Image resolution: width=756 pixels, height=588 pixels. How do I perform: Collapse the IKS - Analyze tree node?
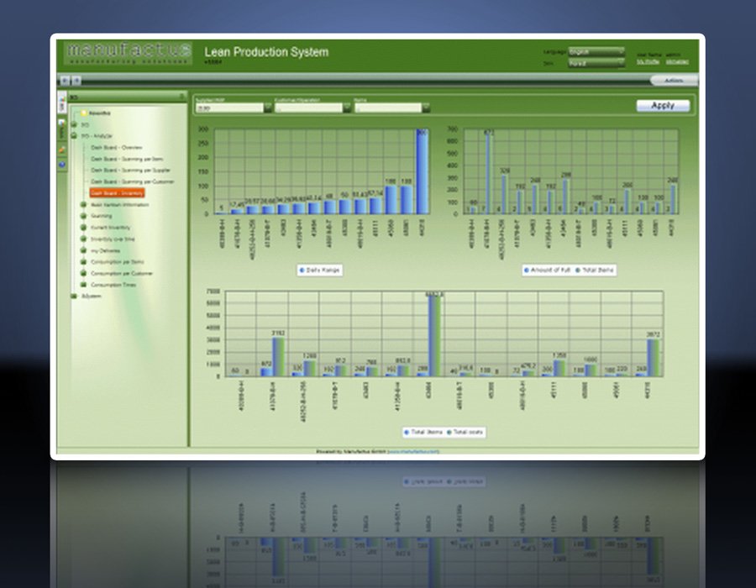point(74,136)
